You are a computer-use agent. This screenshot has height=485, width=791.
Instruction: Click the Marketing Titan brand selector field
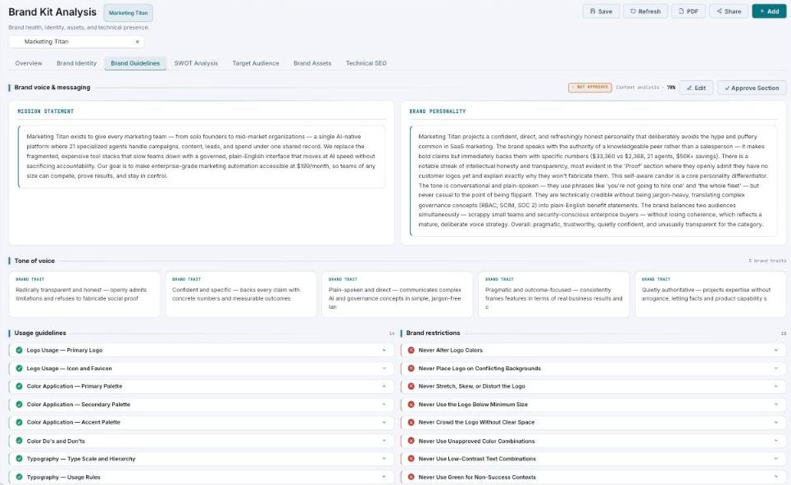click(75, 41)
